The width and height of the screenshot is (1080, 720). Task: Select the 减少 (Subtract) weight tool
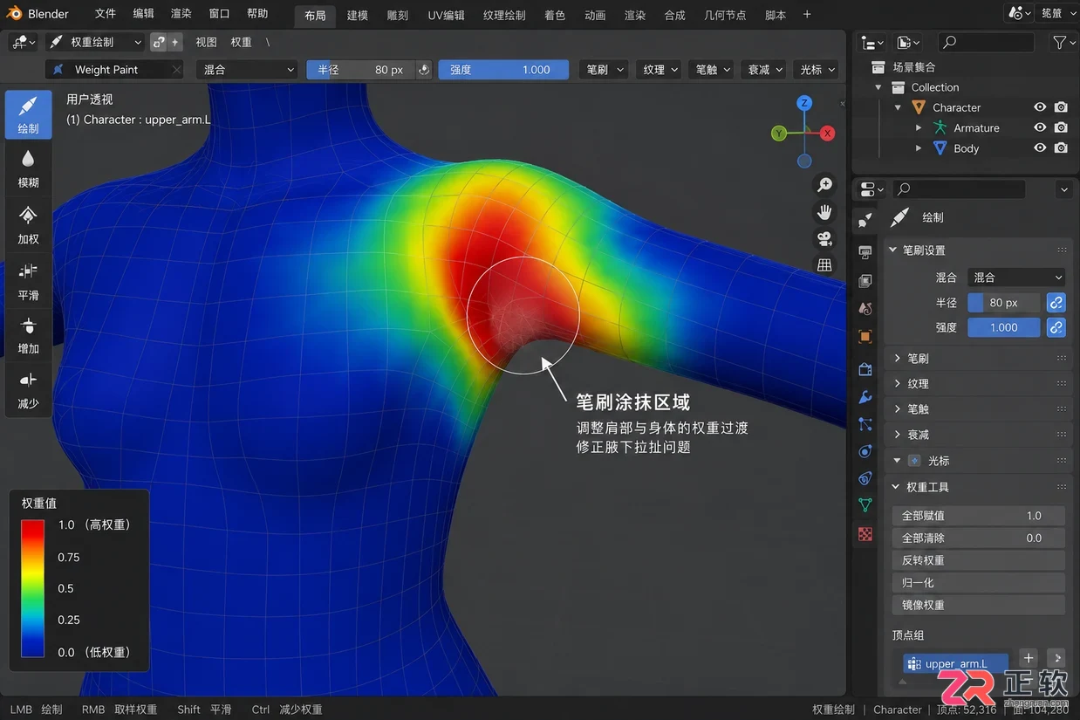click(28, 391)
